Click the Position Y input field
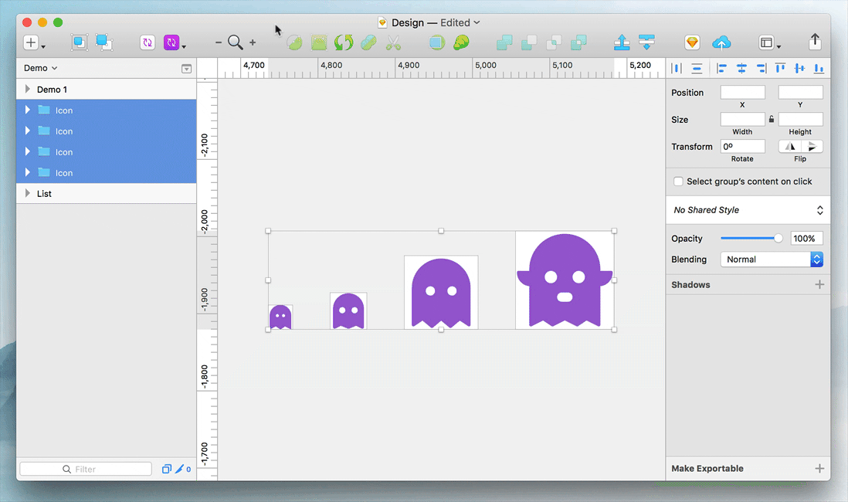 800,93
